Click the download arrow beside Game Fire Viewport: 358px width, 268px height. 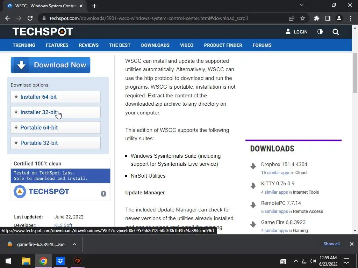(x=253, y=224)
